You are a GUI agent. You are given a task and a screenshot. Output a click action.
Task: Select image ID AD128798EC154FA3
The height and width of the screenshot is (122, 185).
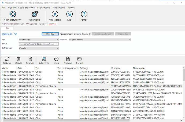click(121, 111)
